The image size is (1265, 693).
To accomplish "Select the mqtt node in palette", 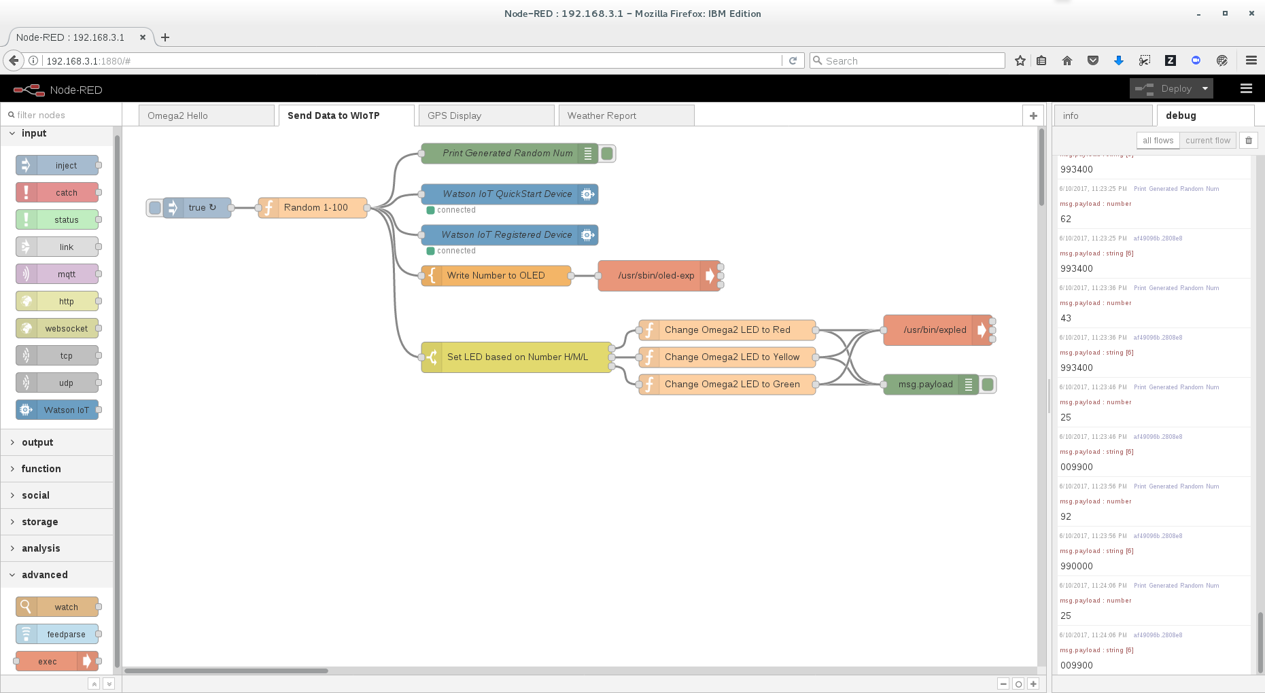I will (57, 274).
